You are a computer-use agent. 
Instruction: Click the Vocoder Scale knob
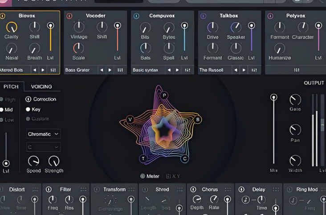[78, 48]
